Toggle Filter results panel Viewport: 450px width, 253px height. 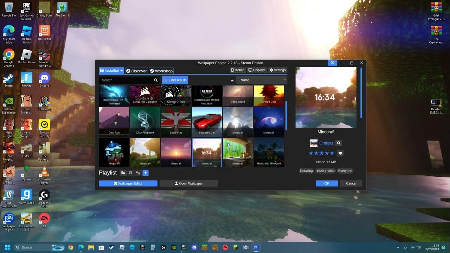coord(175,80)
